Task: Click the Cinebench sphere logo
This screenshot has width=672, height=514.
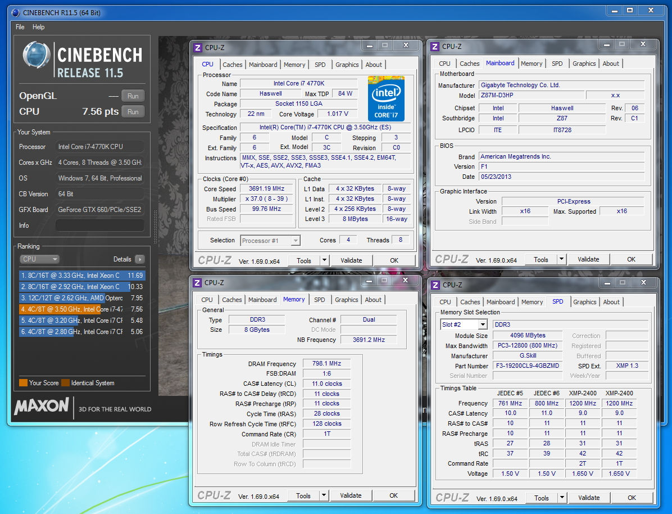Action: click(37, 55)
